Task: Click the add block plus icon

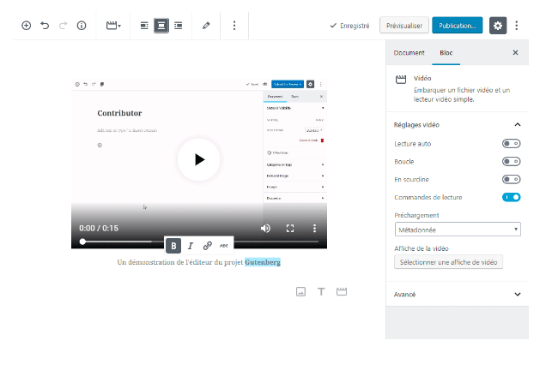Action: (26, 26)
